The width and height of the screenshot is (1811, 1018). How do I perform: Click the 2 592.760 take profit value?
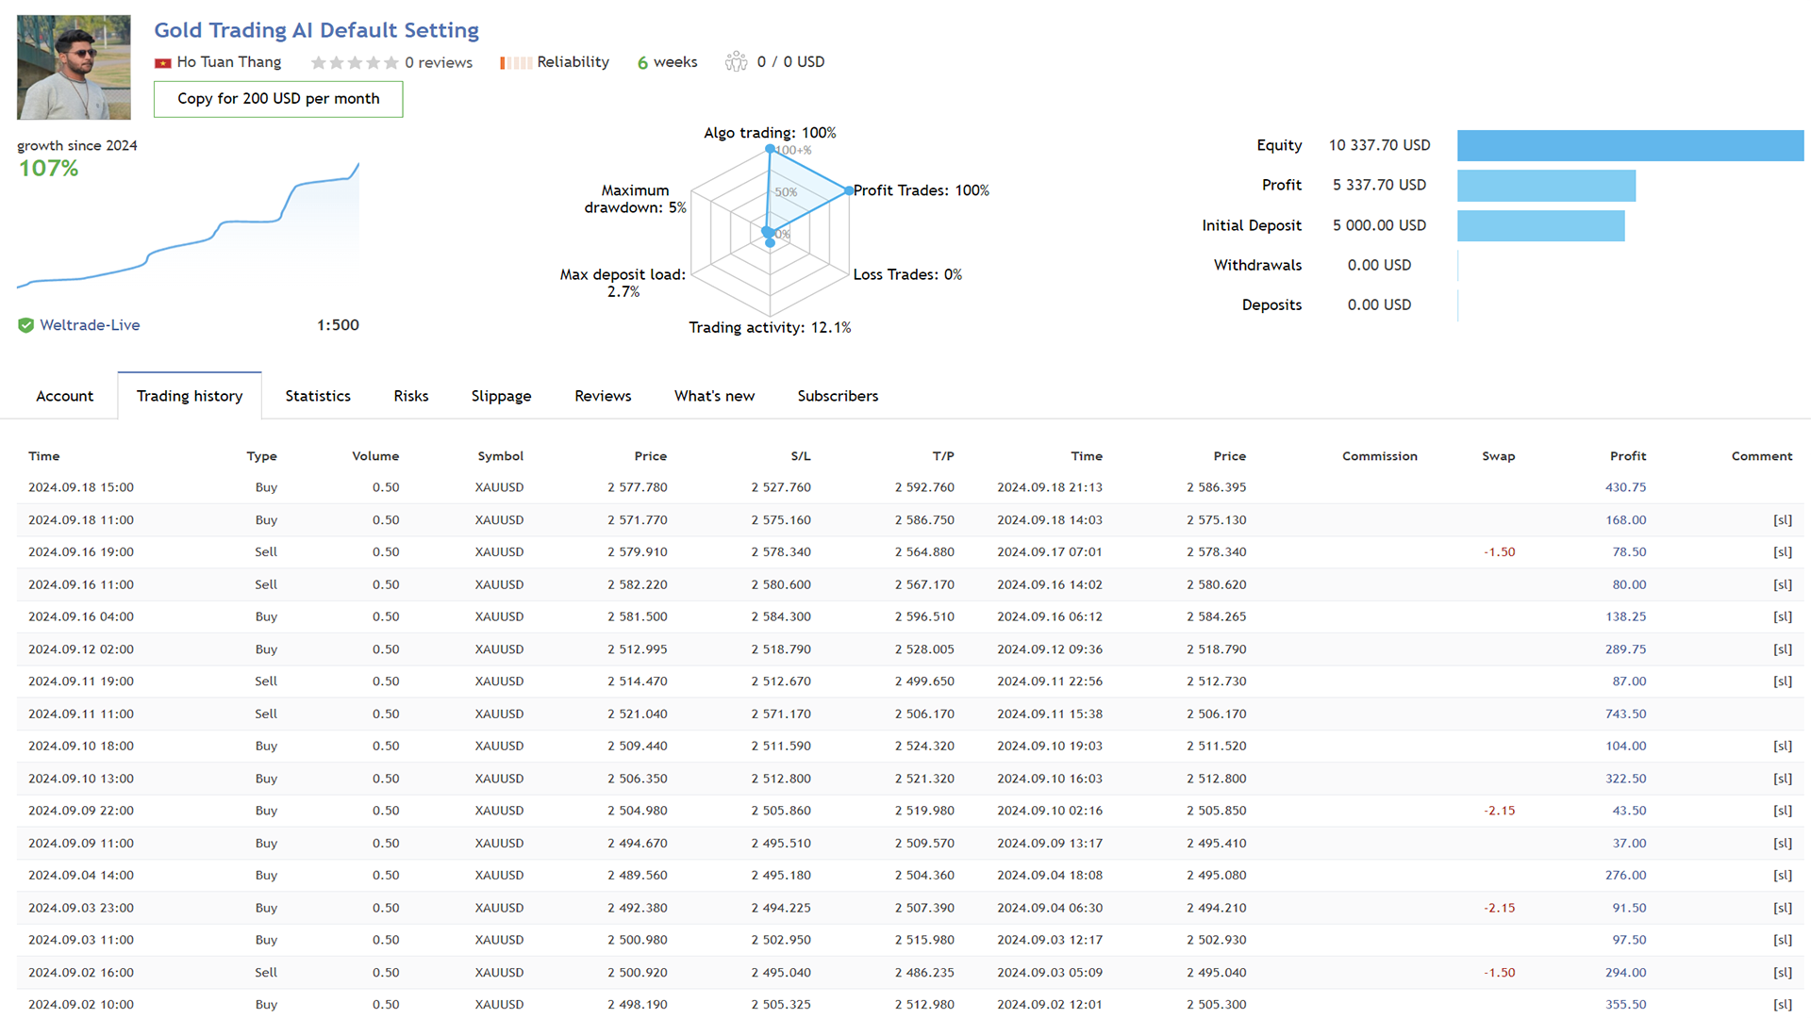pos(924,487)
